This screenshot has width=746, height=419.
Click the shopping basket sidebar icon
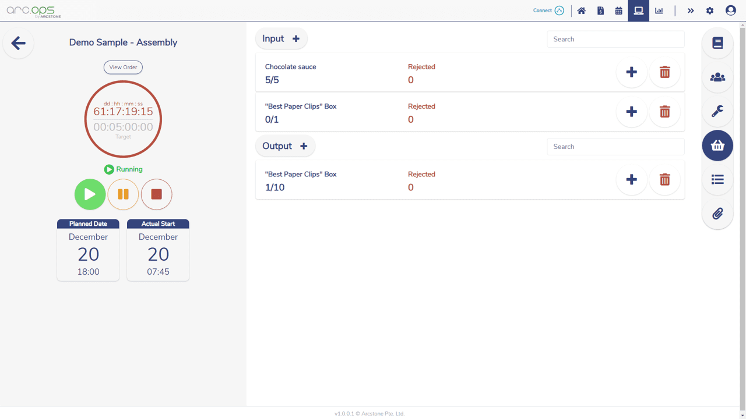[x=717, y=145]
